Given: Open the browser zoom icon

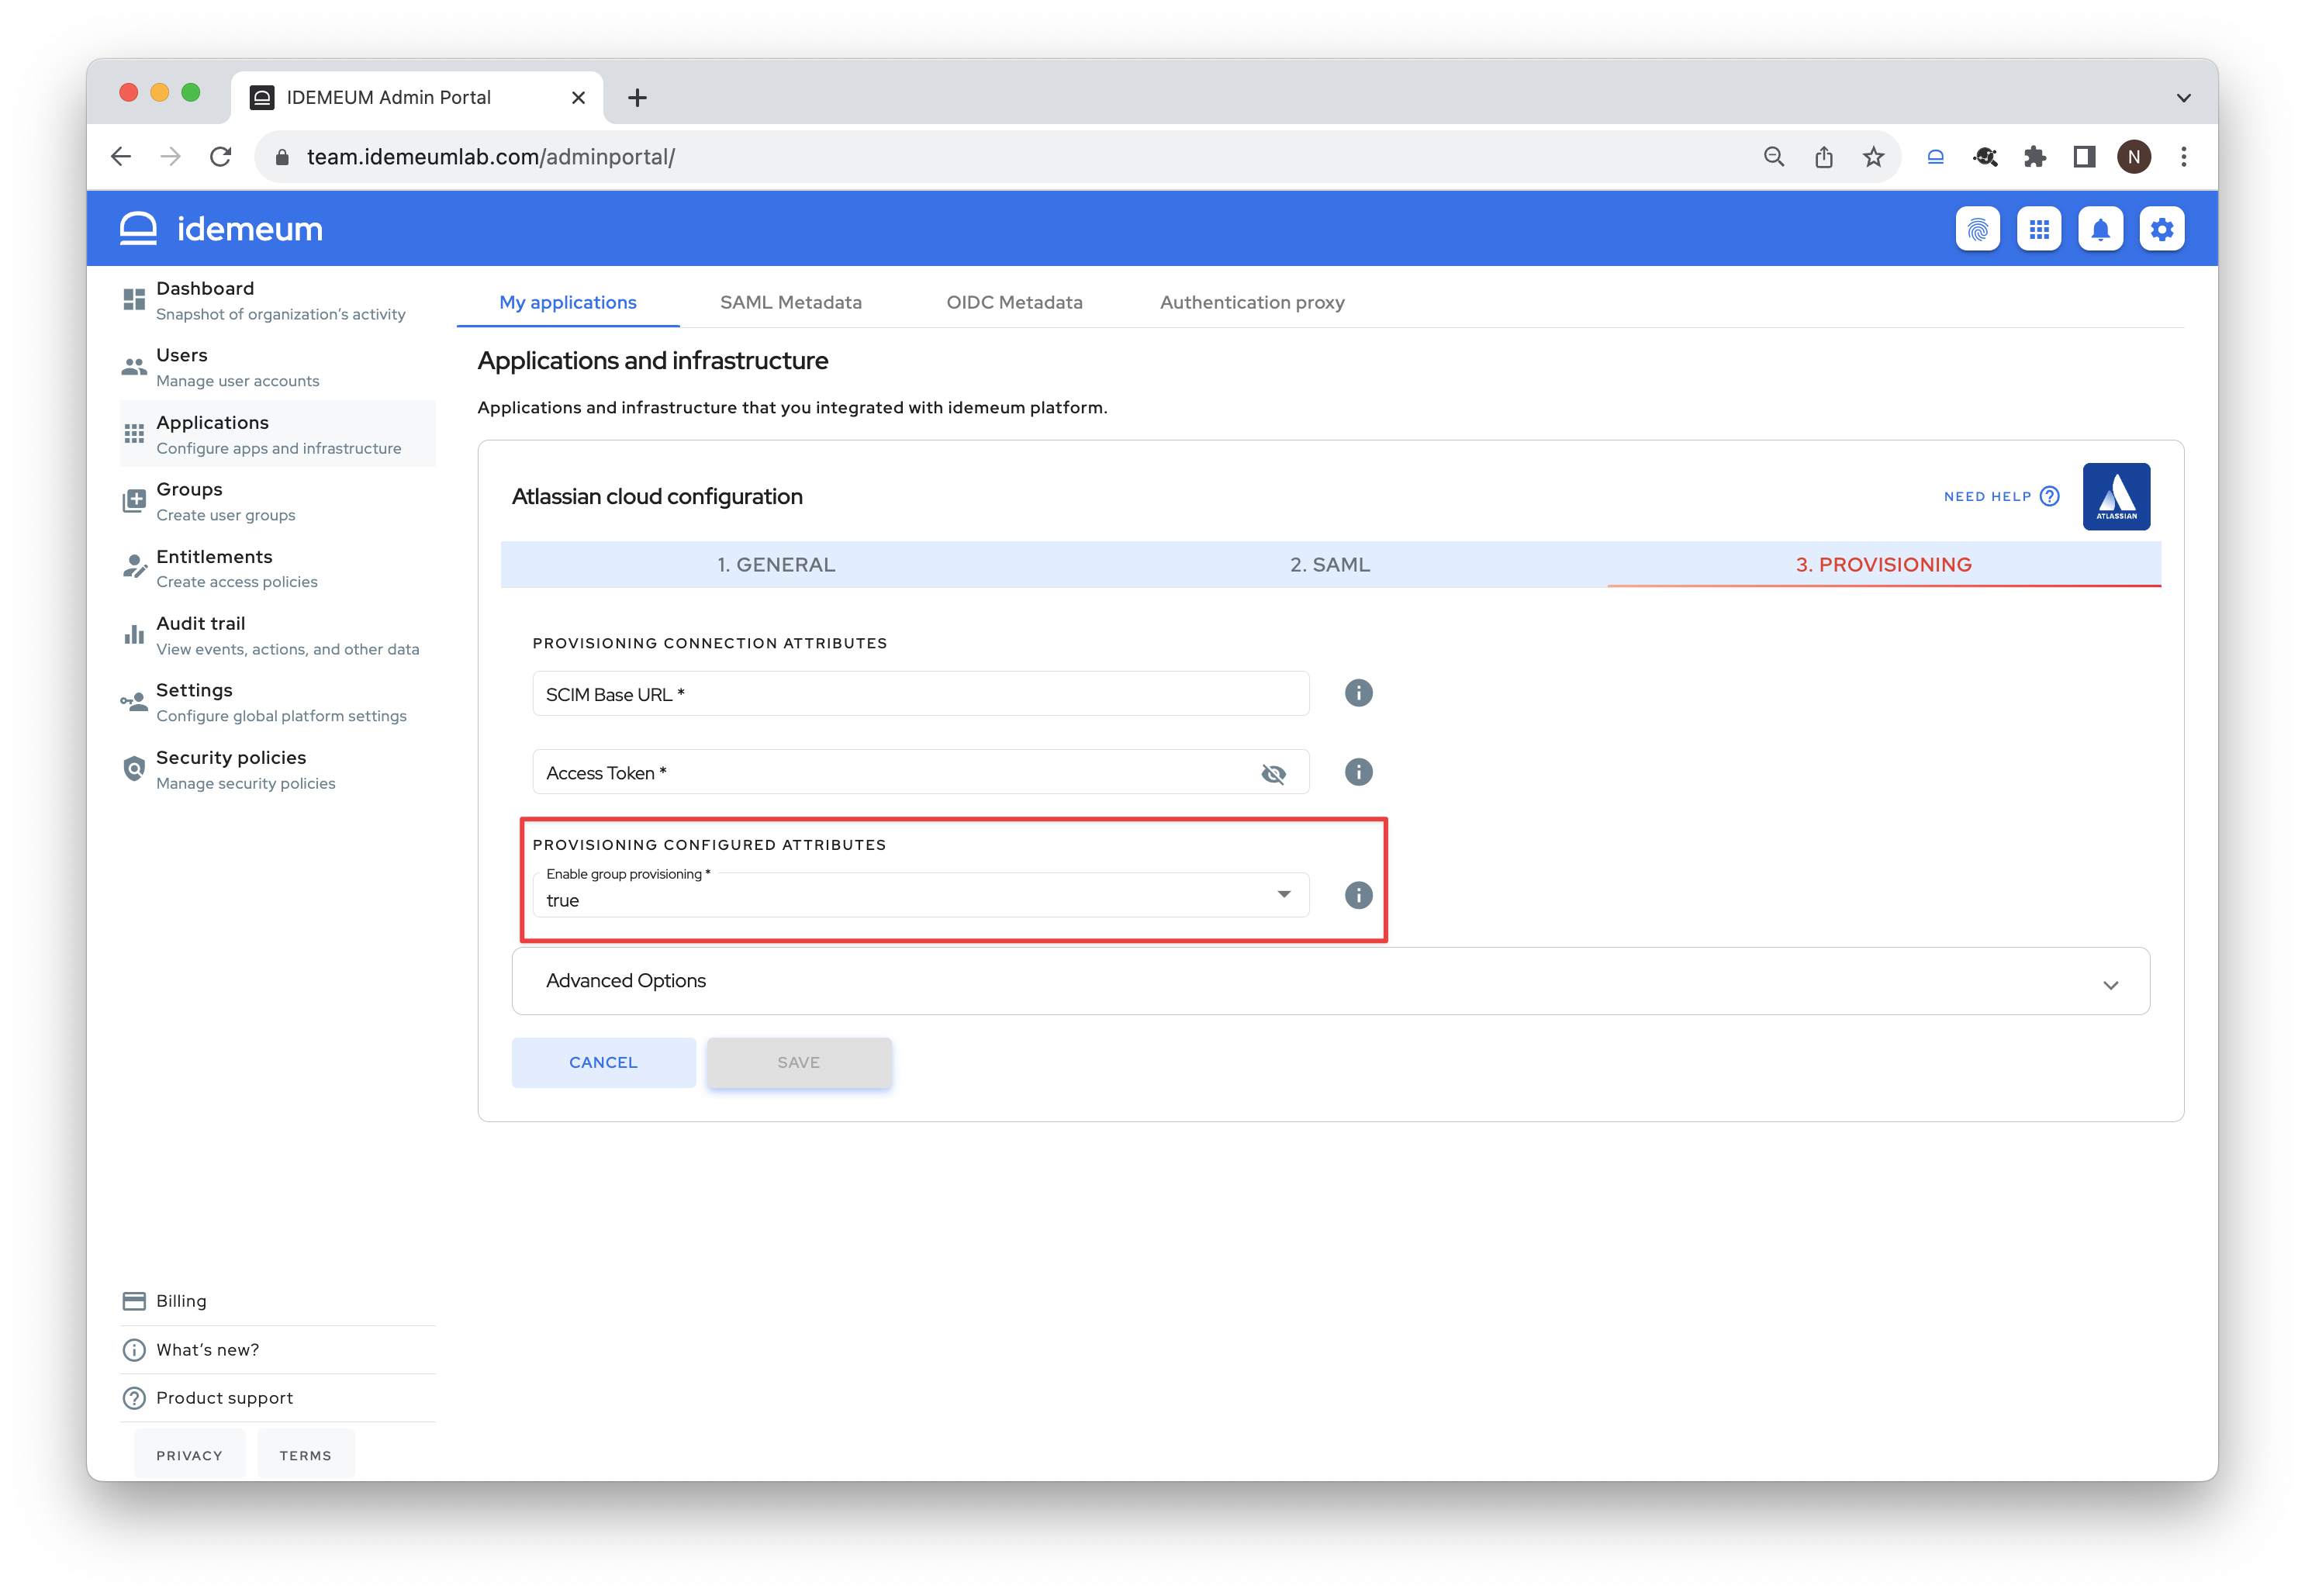Looking at the screenshot, I should [1774, 156].
